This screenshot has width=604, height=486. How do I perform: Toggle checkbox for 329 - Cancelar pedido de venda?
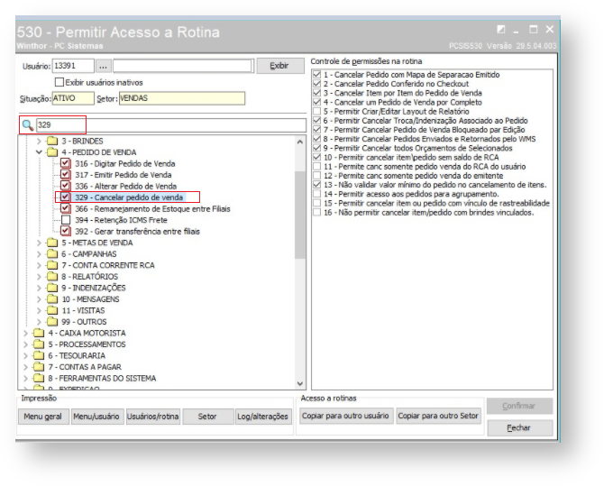pos(66,197)
